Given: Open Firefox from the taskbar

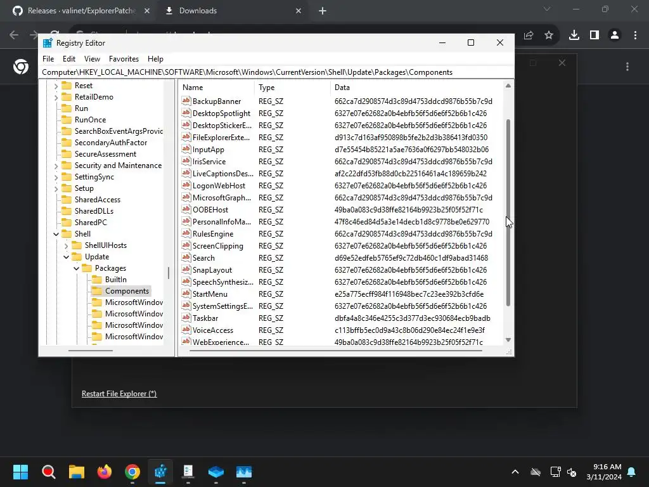Looking at the screenshot, I should 105,472.
